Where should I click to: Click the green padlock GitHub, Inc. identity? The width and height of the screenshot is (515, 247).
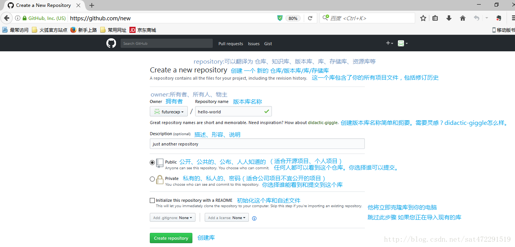(44, 18)
